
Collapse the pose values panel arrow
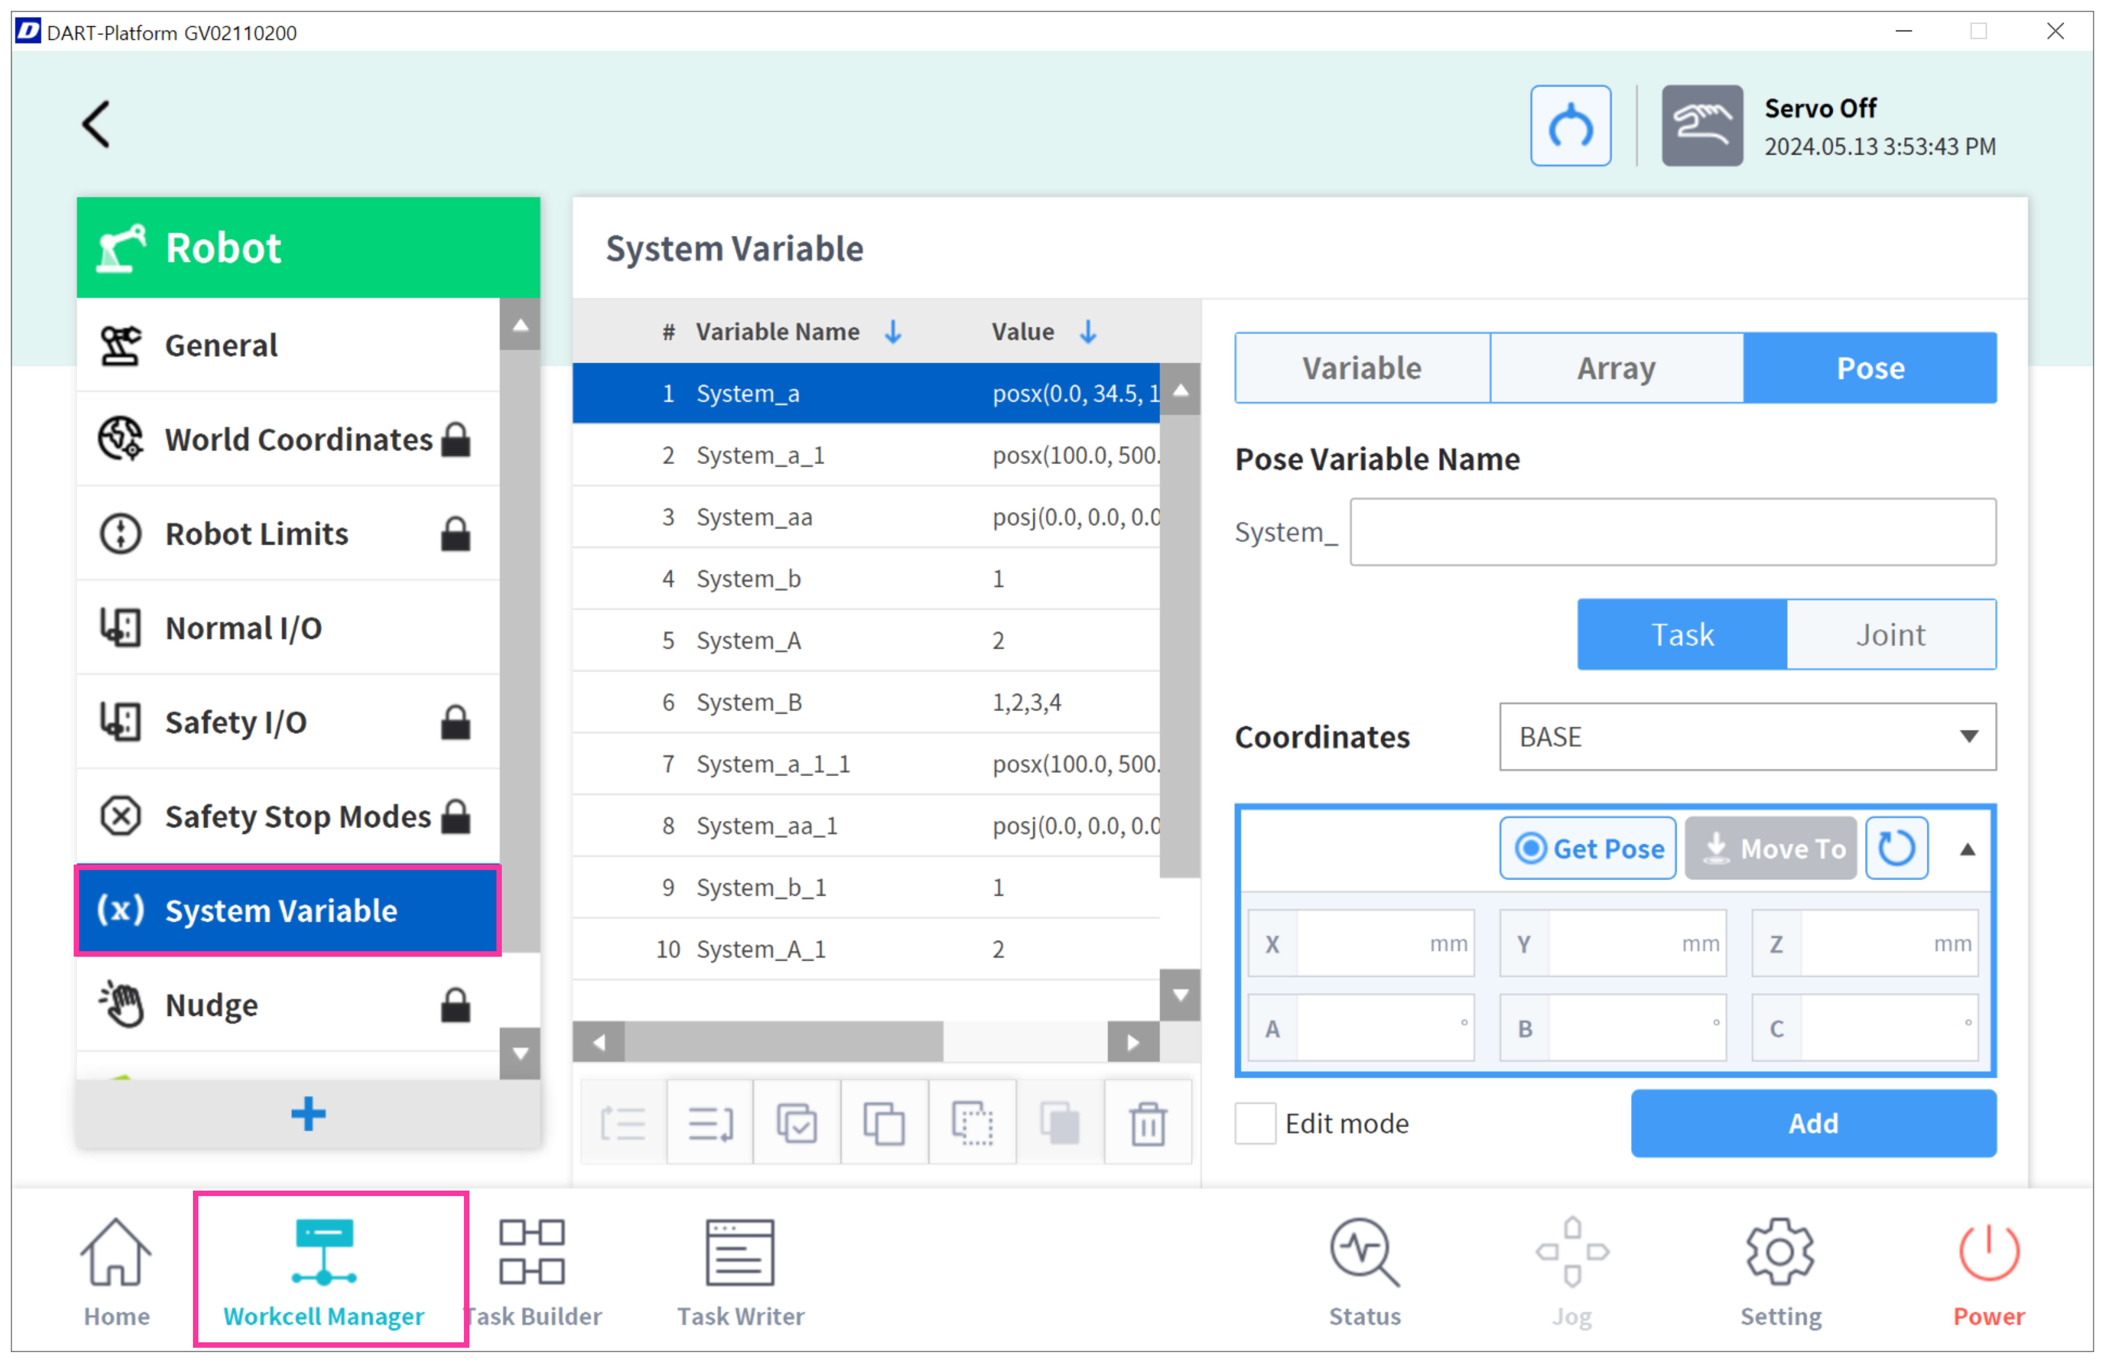point(1967,849)
